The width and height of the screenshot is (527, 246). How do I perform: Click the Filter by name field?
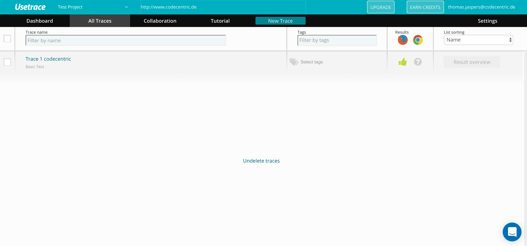pos(125,41)
